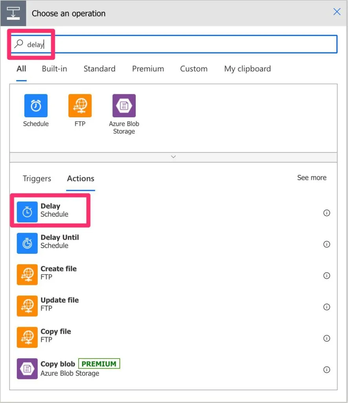This screenshot has height=403, width=348.
Task: Open the Premium connectors tab
Action: (148, 69)
